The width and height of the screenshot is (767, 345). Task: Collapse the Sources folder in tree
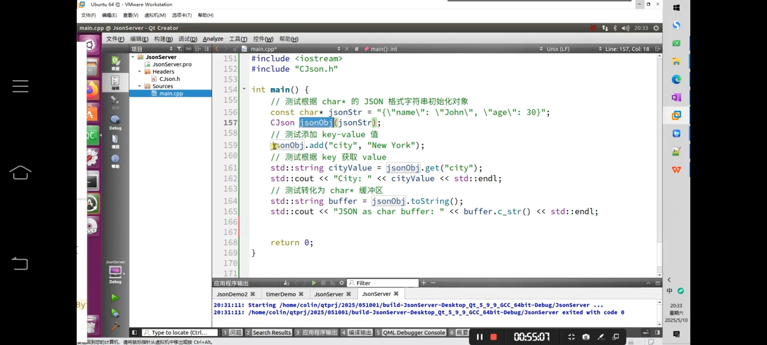140,86
